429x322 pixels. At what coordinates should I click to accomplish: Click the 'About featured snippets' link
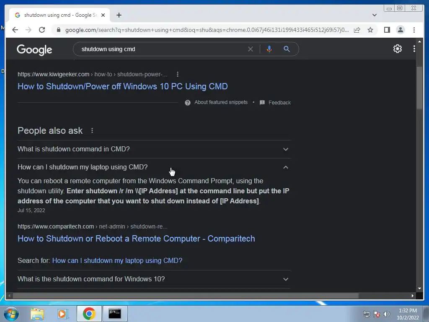click(x=221, y=102)
